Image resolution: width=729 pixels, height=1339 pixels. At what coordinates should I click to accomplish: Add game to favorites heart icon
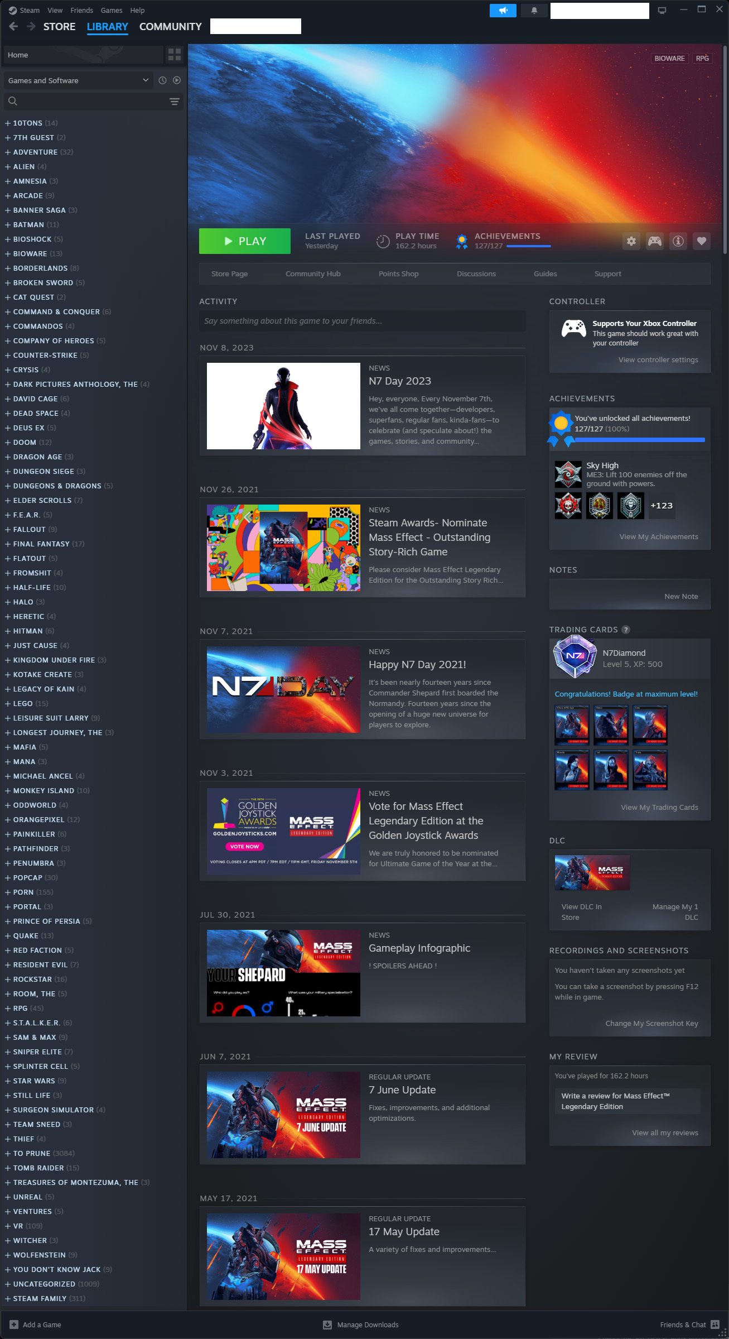click(702, 241)
